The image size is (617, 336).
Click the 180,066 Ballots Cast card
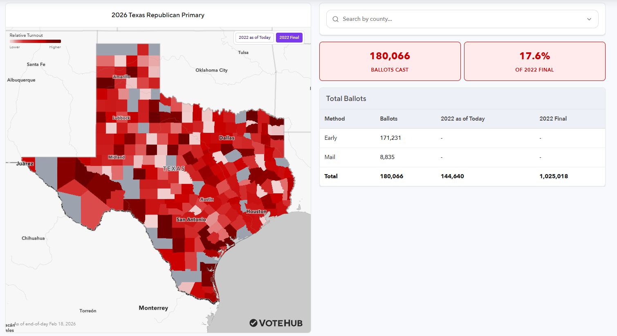tap(390, 61)
